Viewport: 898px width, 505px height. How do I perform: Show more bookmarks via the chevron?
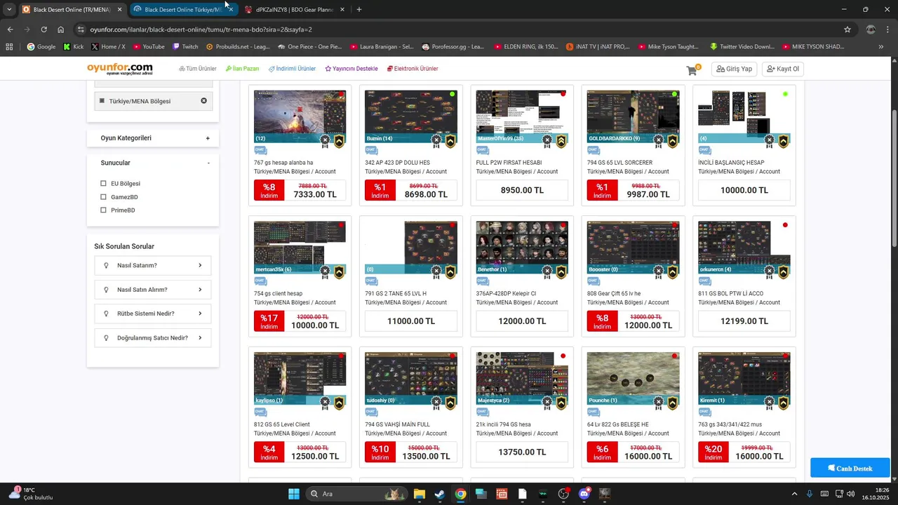tap(881, 47)
